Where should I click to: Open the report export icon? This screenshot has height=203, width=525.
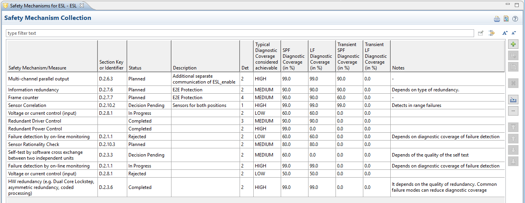pos(506,19)
